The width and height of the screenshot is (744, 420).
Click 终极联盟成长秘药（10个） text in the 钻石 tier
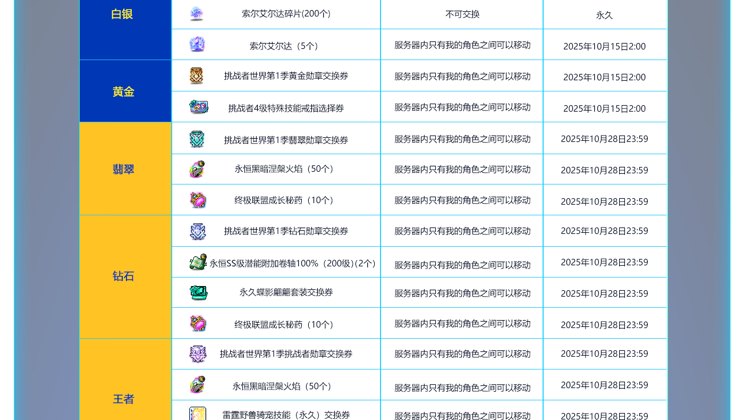point(286,324)
